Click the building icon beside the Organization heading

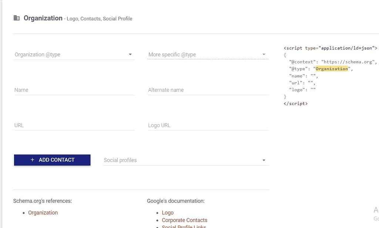17,17
